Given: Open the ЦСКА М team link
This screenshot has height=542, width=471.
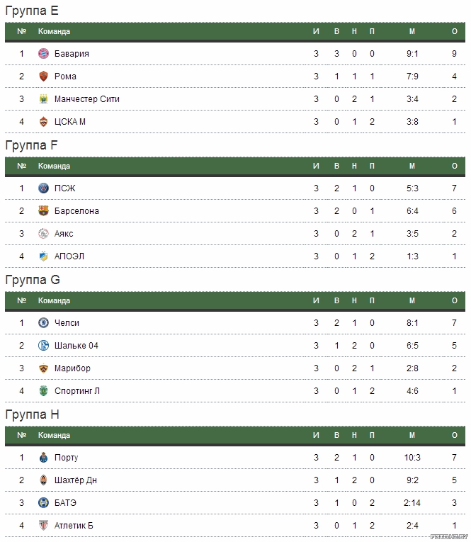Looking at the screenshot, I should tap(70, 122).
